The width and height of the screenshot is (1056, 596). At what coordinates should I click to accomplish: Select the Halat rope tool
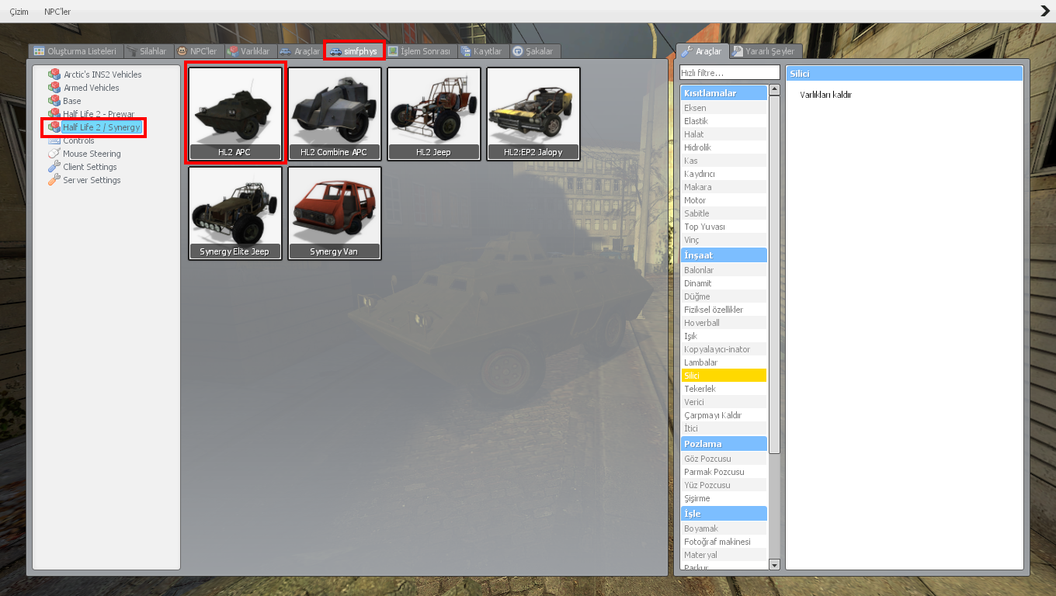pyautogui.click(x=724, y=134)
